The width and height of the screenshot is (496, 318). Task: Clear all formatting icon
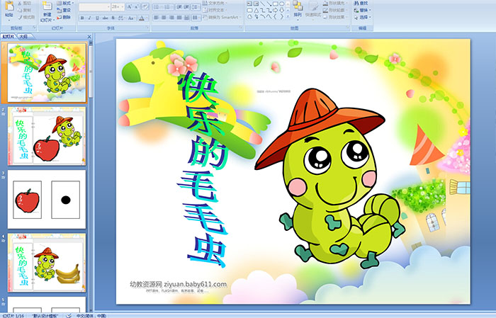145,7
